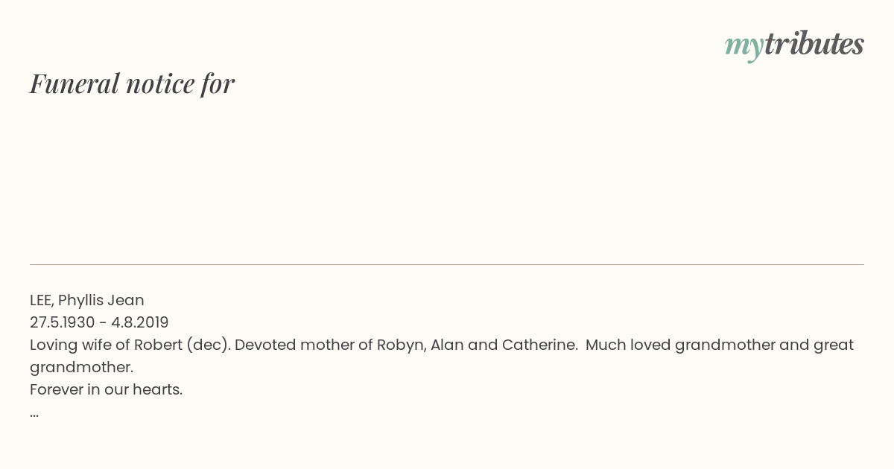Click the horizontal divider line
This screenshot has width=894, height=469.
(447, 264)
